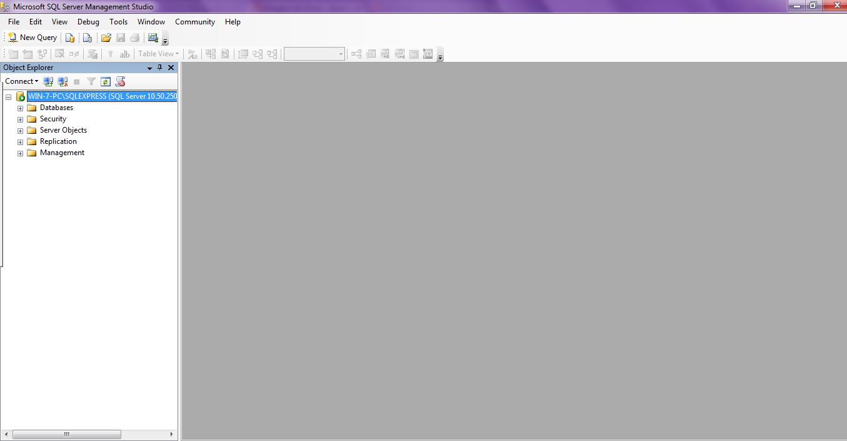Open the Window menu
This screenshot has height=441, width=847.
151,22
